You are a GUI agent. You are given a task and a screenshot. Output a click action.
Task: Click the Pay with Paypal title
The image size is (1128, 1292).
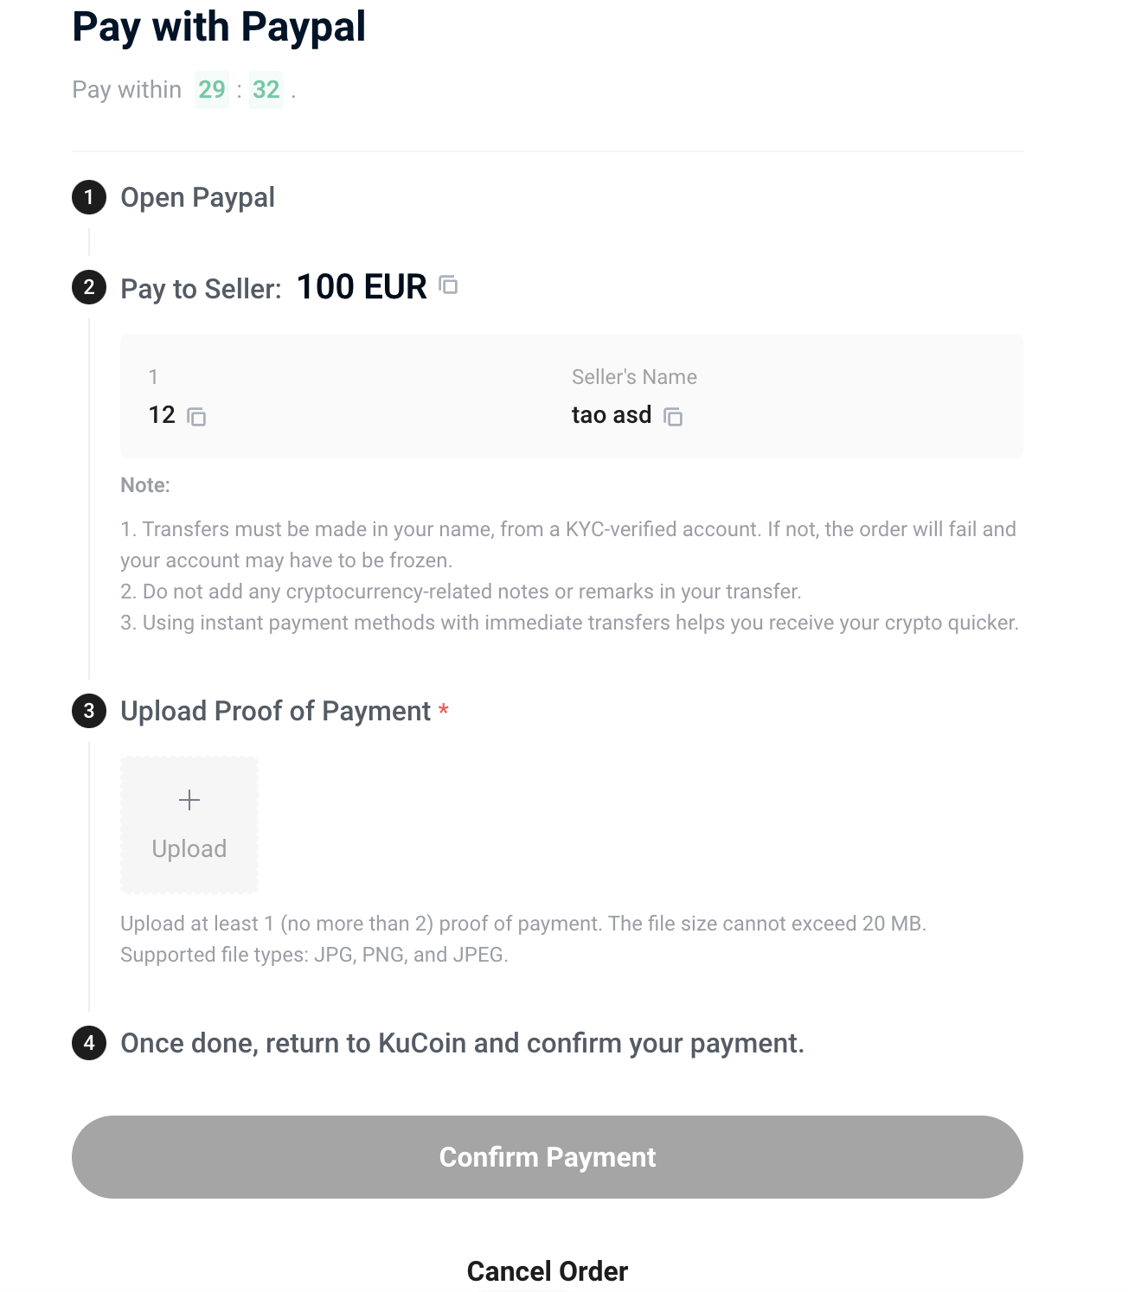point(219,27)
